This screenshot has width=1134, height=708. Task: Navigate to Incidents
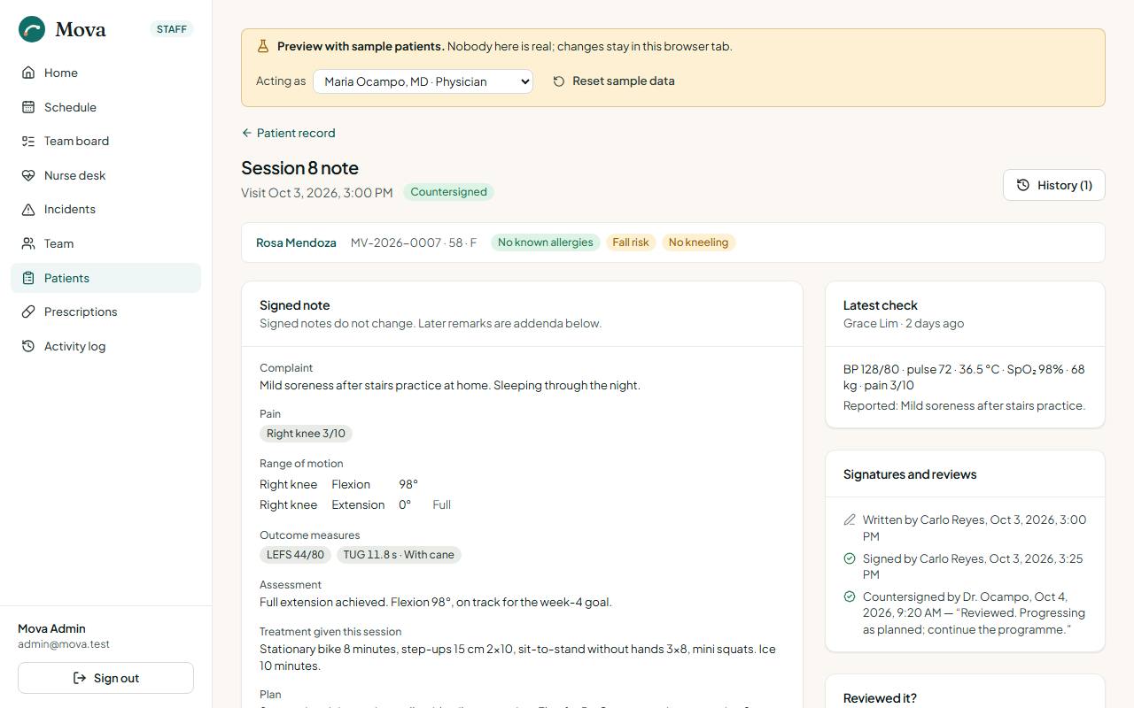coord(105,209)
